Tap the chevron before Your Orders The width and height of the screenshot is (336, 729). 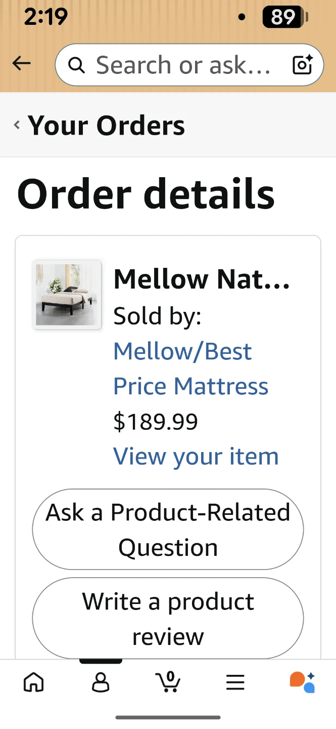click(x=17, y=125)
